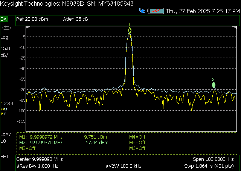The height and width of the screenshot is (171, 241).
Task: Change the Center 9.999898 MHz frequency
Action: 40,159
